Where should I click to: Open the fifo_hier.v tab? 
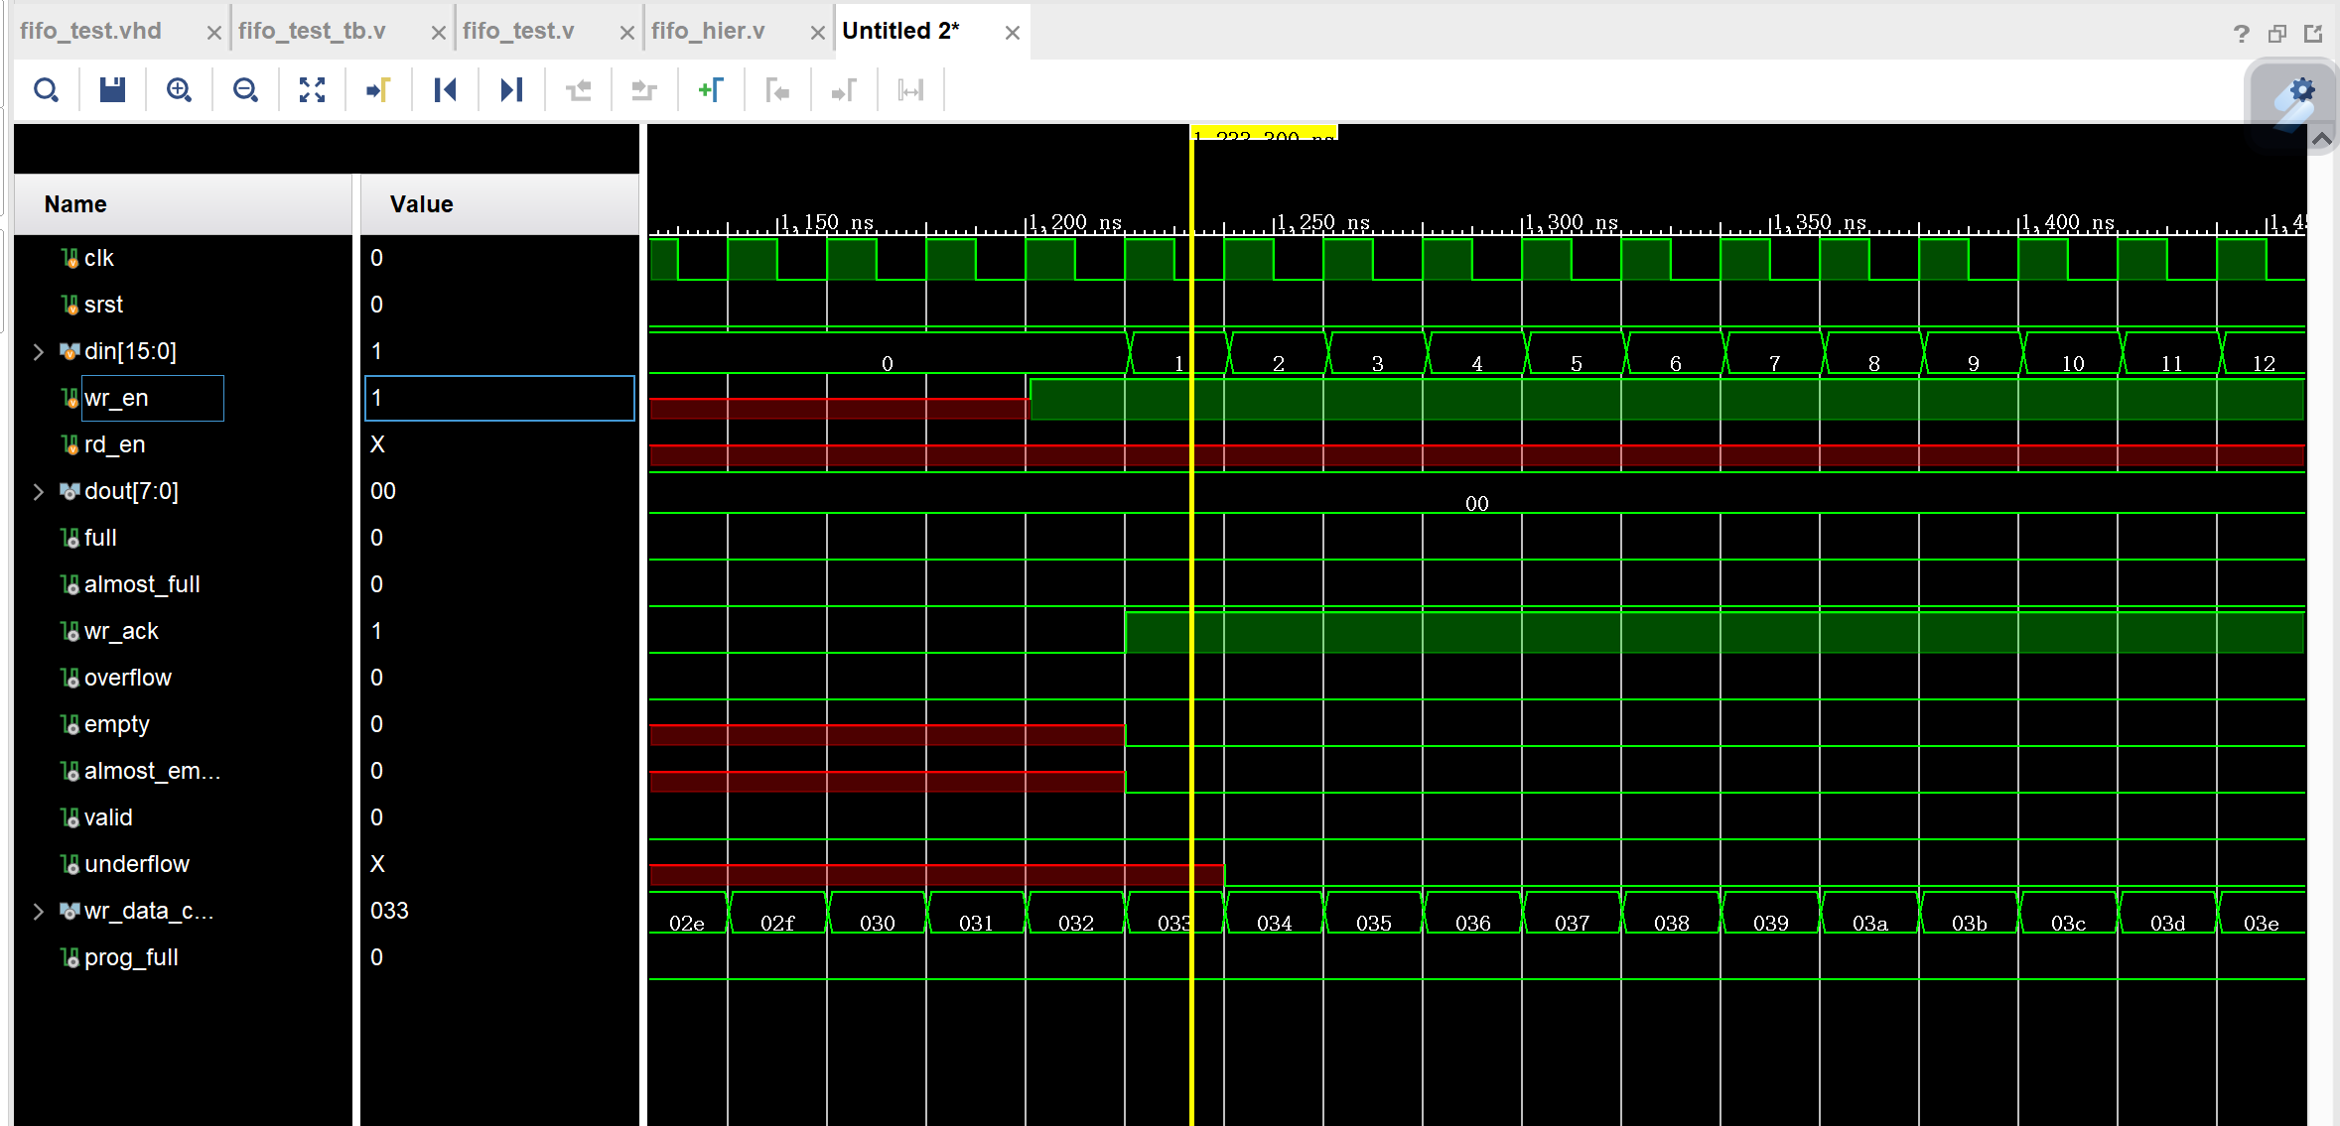[708, 30]
